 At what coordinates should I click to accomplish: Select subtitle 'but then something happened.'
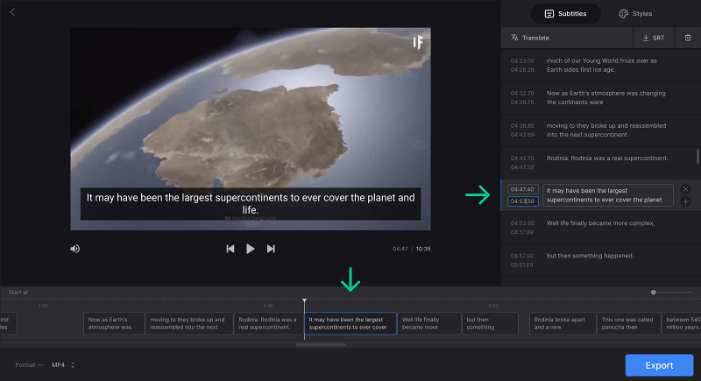coord(599,260)
